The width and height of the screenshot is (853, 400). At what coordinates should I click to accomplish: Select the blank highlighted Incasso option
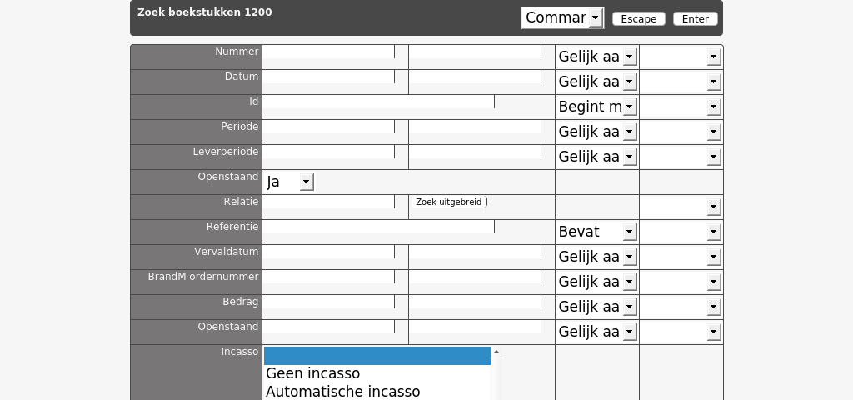pyautogui.click(x=377, y=356)
